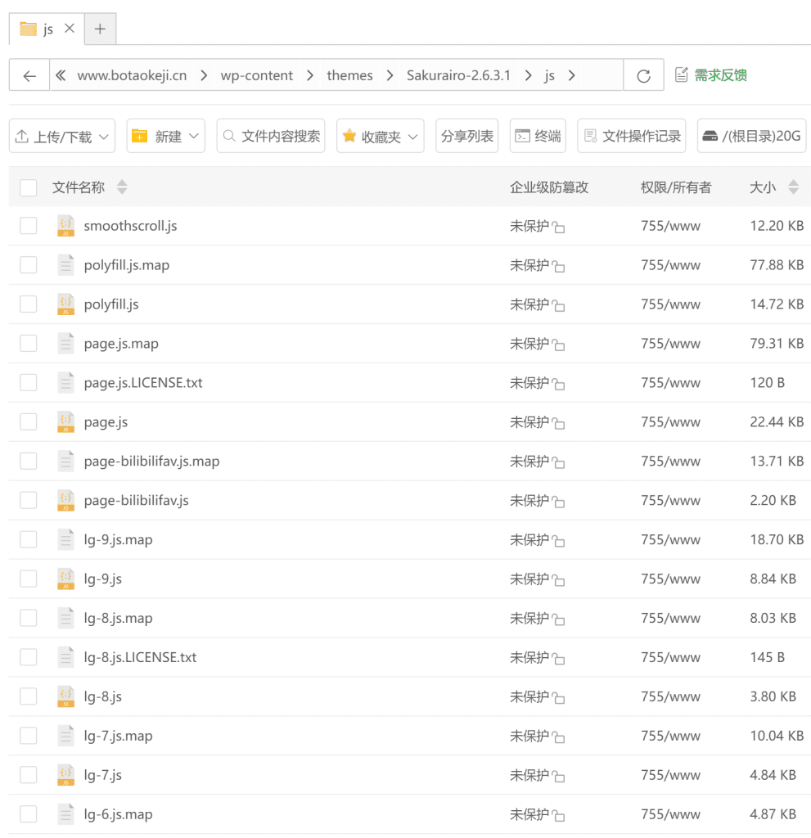Image resolution: width=811 pixels, height=838 pixels.
Task: Close the js folder tab
Action: pos(70,29)
